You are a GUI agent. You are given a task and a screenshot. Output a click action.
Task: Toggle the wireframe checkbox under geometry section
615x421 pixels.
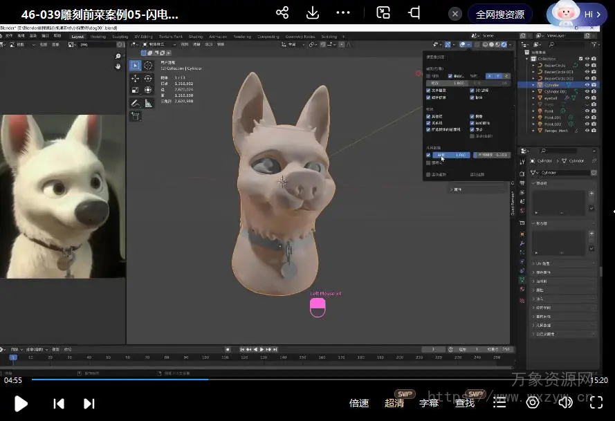(429, 155)
